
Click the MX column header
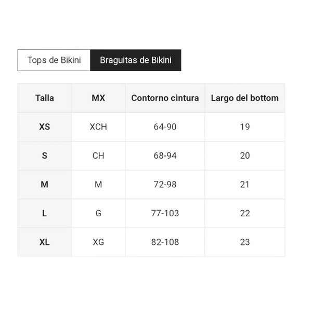click(x=98, y=98)
